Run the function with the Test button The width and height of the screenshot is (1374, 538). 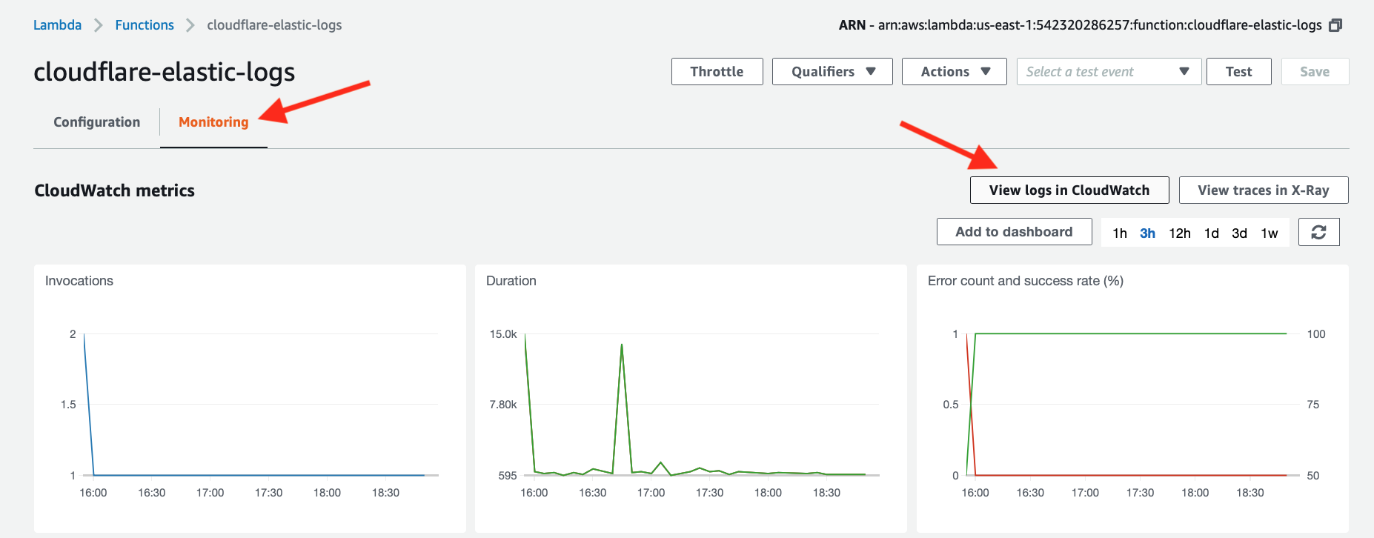coord(1238,72)
